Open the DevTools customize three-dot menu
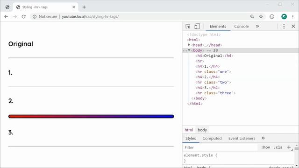 tap(284, 26)
